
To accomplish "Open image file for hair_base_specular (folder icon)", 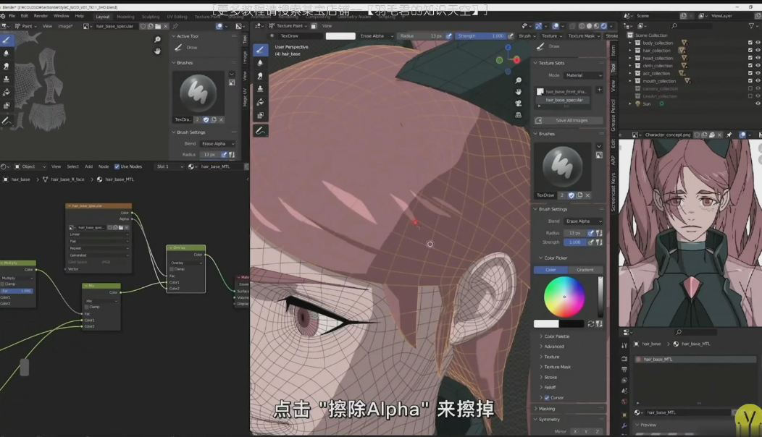I will pos(158,26).
